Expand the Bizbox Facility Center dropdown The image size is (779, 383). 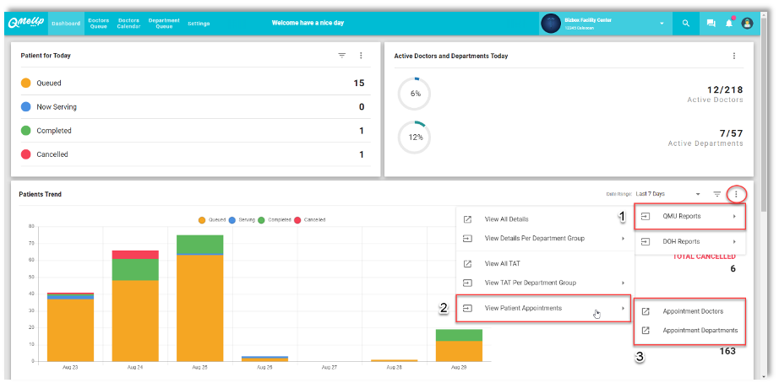tap(662, 24)
